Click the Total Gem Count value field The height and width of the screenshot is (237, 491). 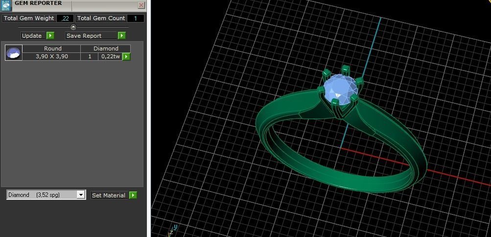tap(136, 19)
